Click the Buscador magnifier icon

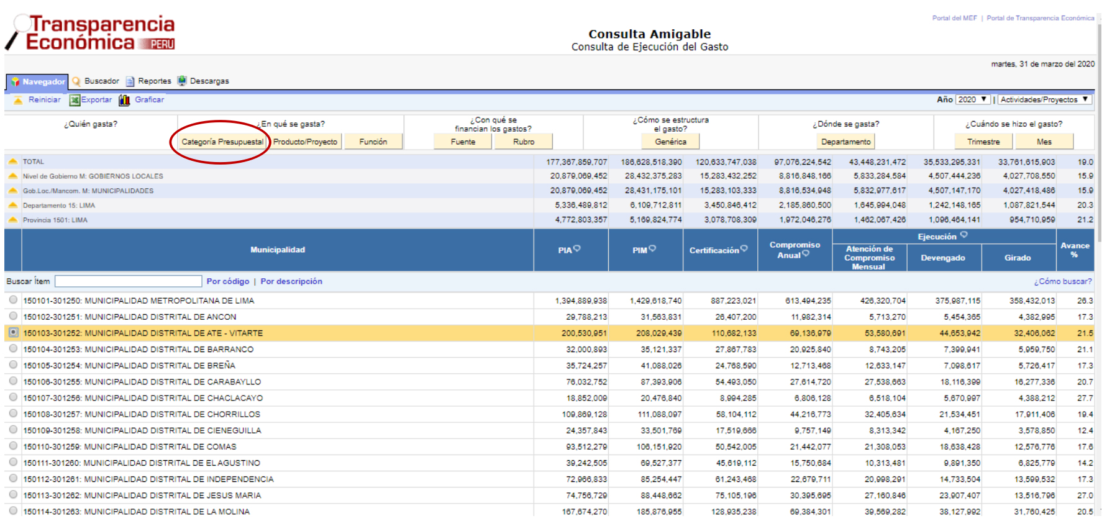coord(76,81)
